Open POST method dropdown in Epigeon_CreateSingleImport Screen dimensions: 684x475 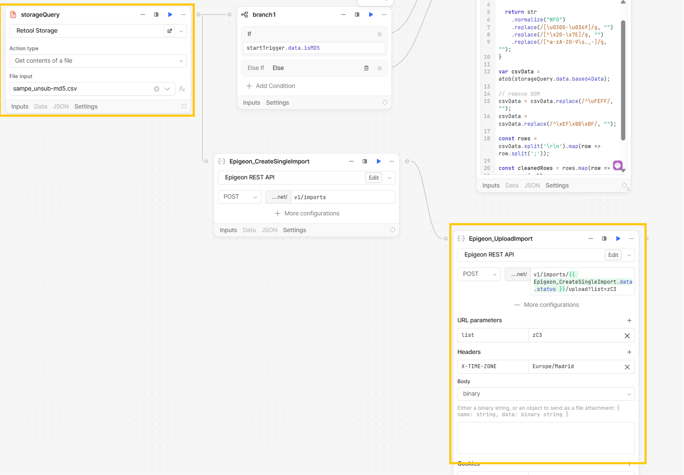click(x=239, y=197)
